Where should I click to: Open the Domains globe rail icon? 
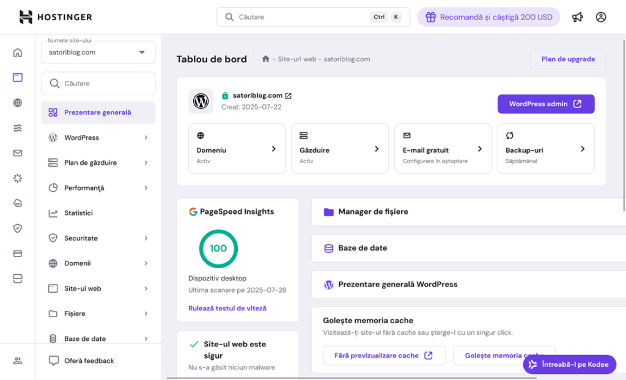(x=18, y=103)
